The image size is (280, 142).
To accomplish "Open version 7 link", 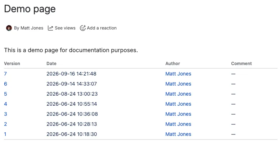I will (x=5, y=74).
